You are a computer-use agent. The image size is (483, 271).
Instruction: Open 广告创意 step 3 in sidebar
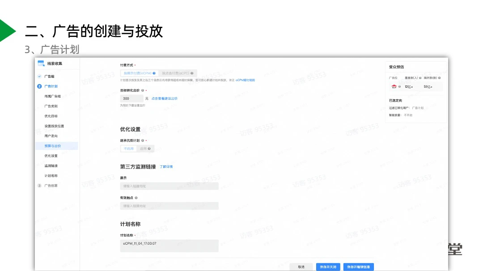[51, 185]
